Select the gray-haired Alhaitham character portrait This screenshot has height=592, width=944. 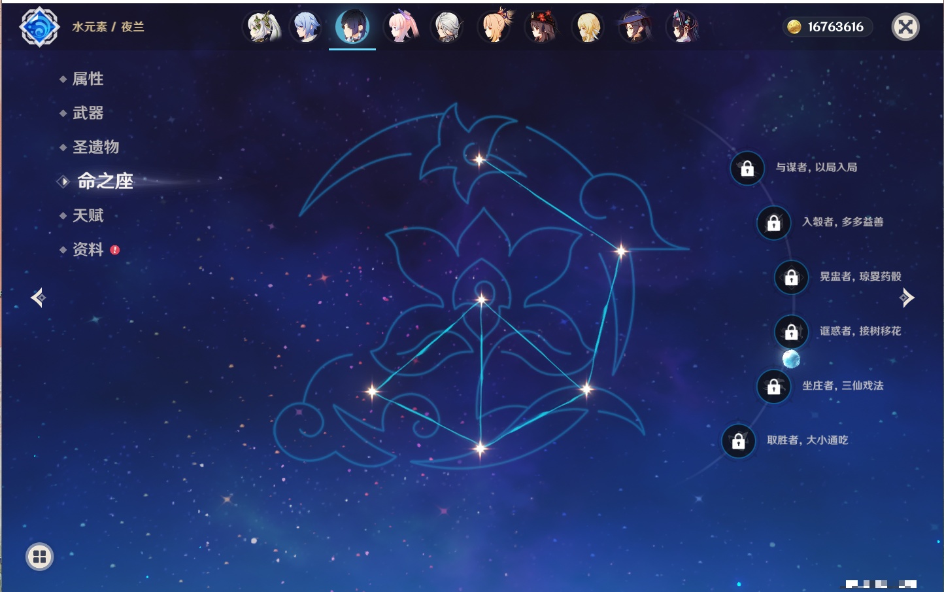point(448,27)
